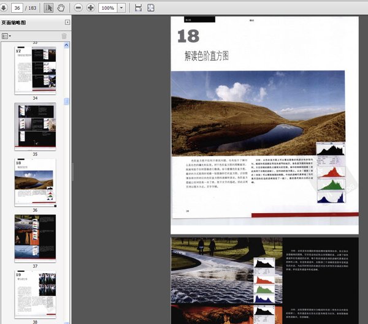Activate the Hand pan tool
The height and width of the screenshot is (324, 368).
tap(61, 8)
